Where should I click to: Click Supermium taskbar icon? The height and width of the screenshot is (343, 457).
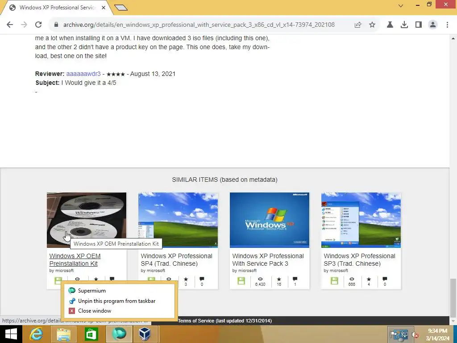(x=119, y=334)
